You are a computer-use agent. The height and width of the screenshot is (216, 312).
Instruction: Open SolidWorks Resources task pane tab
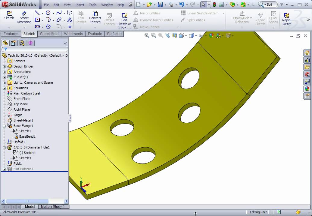[x=307, y=53]
